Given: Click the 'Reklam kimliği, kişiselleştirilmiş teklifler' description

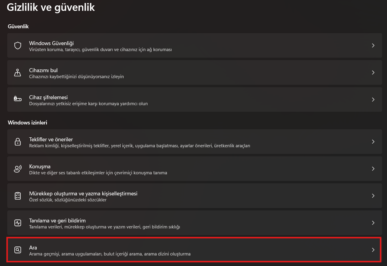Looking at the screenshot, I should 140,146.
